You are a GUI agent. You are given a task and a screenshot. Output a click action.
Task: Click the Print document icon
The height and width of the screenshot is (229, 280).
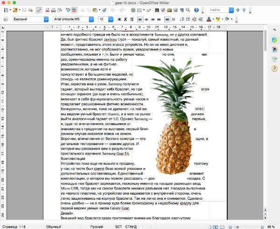[53, 10]
